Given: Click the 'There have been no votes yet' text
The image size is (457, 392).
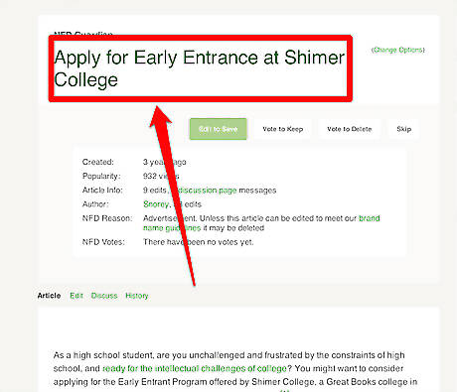Looking at the screenshot, I should [199, 242].
